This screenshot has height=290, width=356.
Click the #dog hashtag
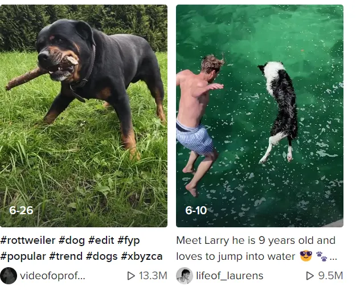(72, 240)
